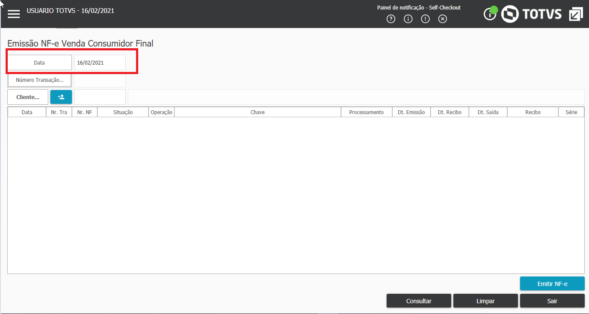The height and width of the screenshot is (314, 589).
Task: Click the wide client name field
Action: 356,97
